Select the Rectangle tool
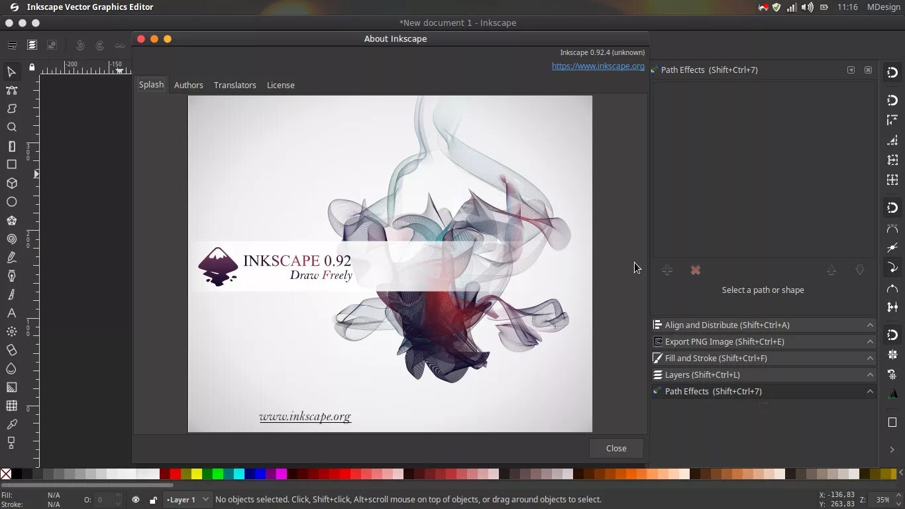This screenshot has height=509, width=905. tap(11, 164)
